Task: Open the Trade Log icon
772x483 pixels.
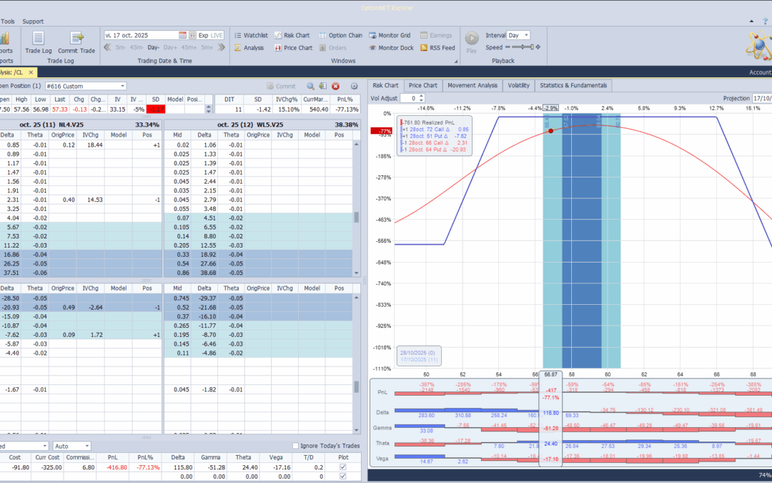Action: pyautogui.click(x=39, y=42)
